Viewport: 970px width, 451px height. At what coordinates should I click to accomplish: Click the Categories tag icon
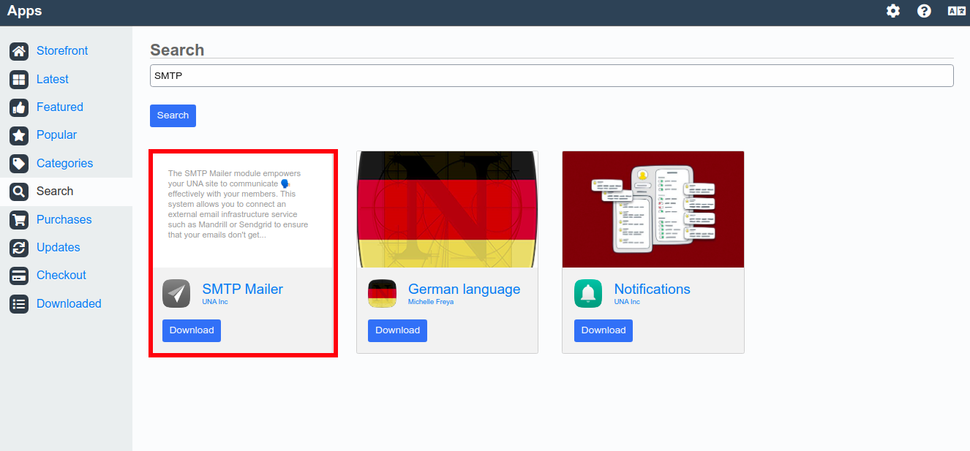[19, 164]
